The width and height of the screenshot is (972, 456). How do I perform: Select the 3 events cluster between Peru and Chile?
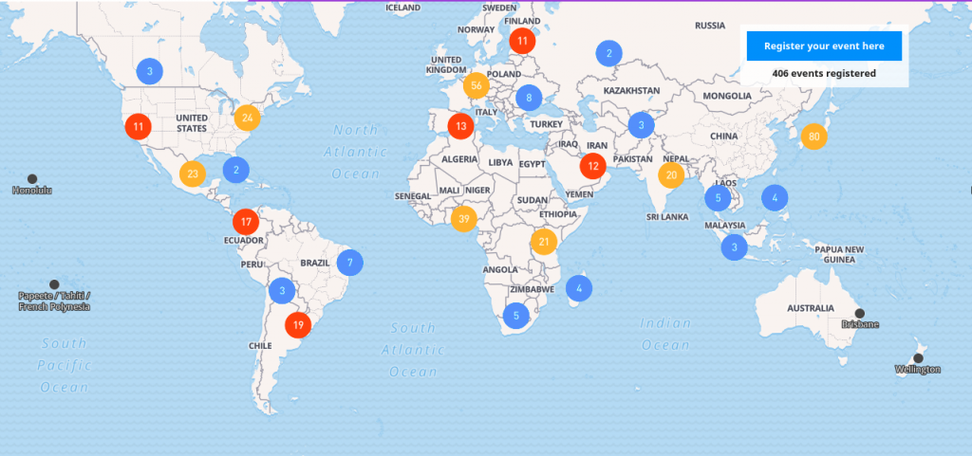282,291
